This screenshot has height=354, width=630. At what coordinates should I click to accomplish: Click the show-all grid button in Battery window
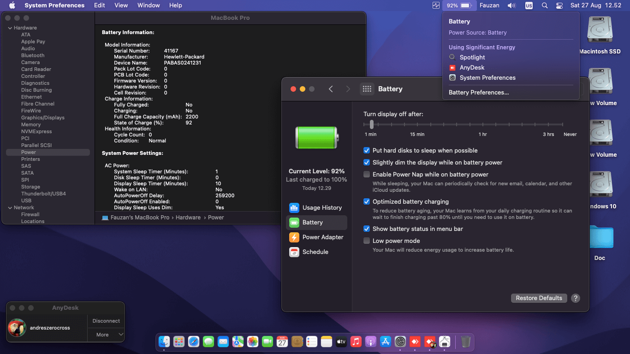[x=367, y=89]
